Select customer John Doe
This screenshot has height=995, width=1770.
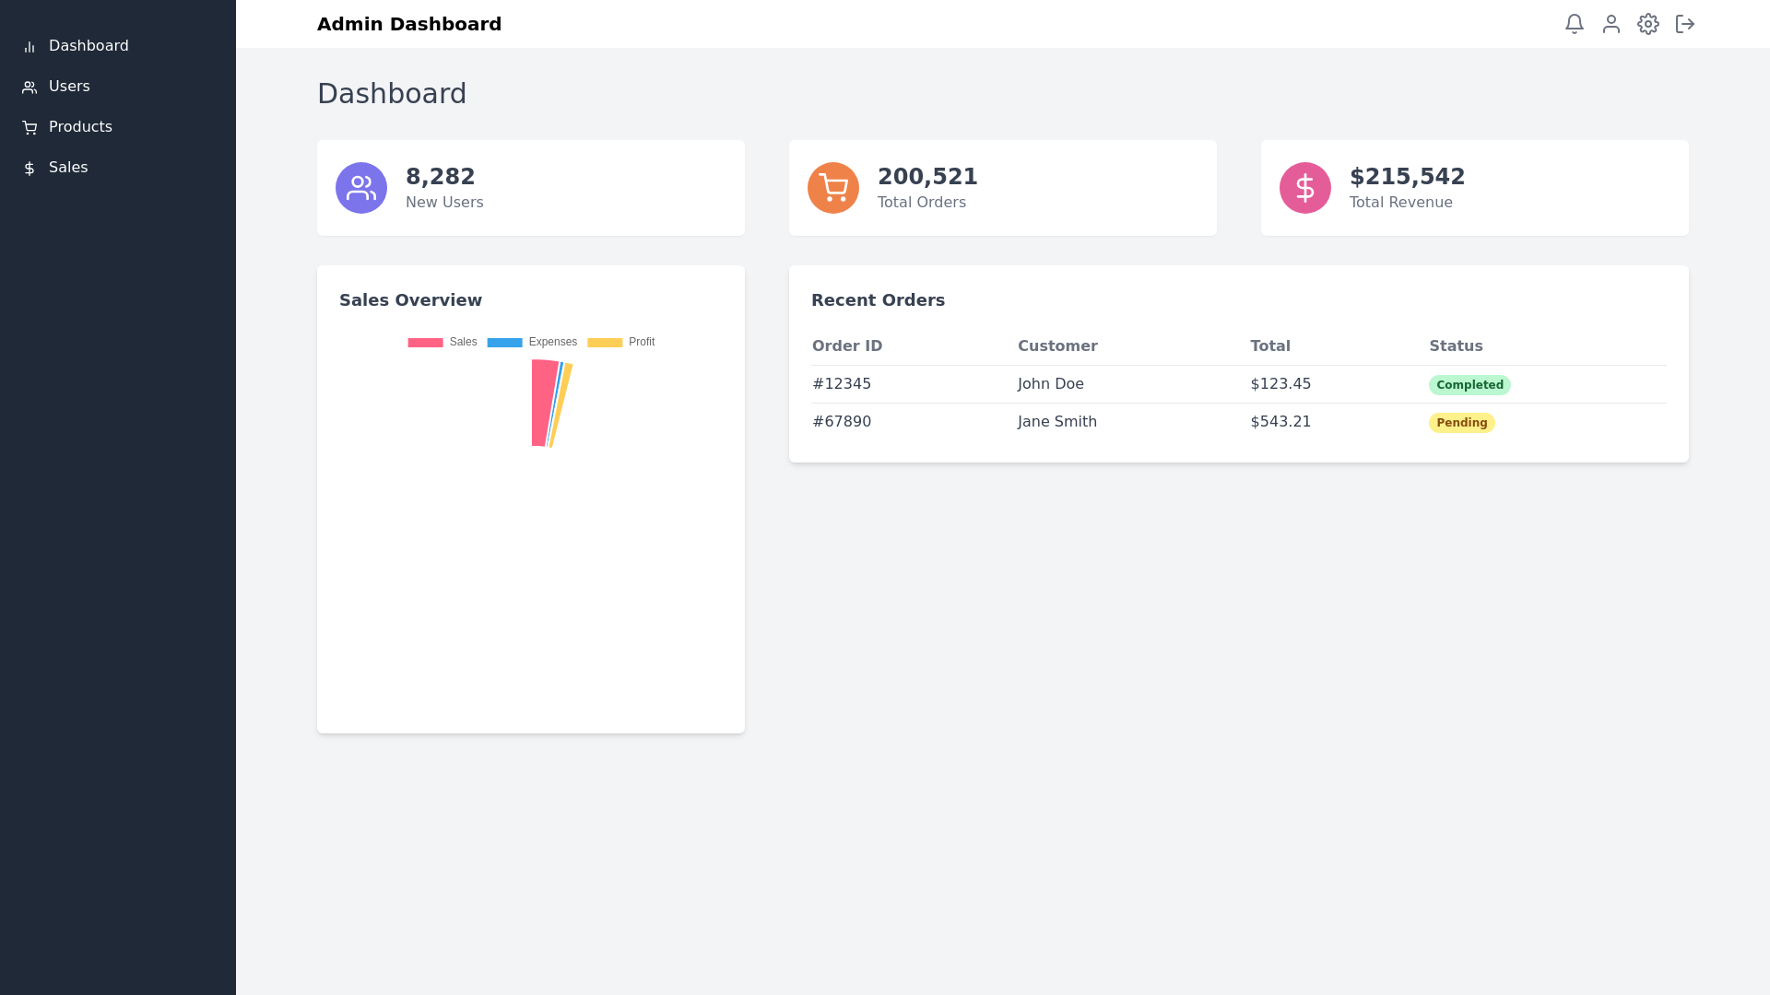[x=1051, y=384]
